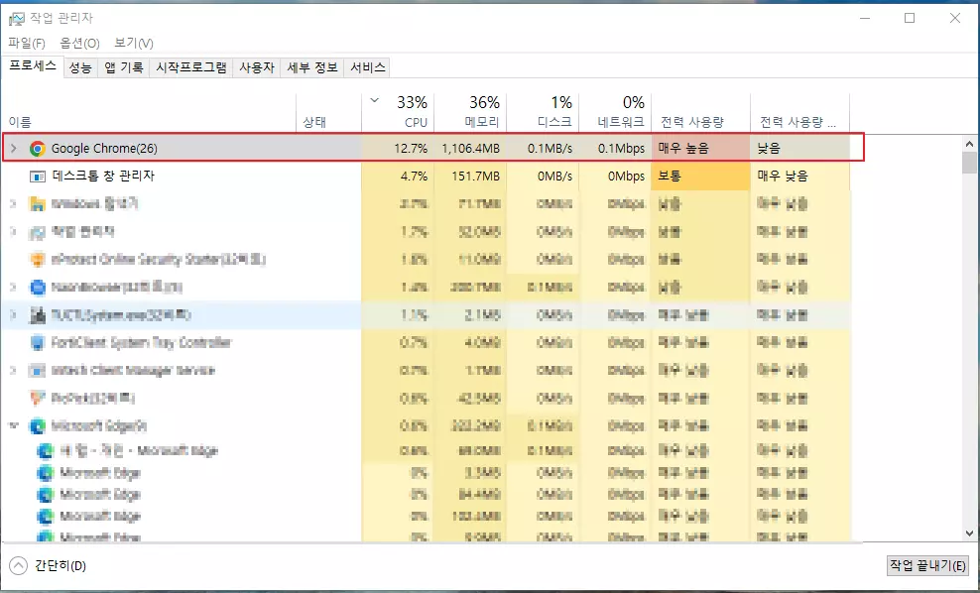Screen dimensions: 980x593
Task: Sort by the first 전력 사용량 column header
Action: point(700,112)
